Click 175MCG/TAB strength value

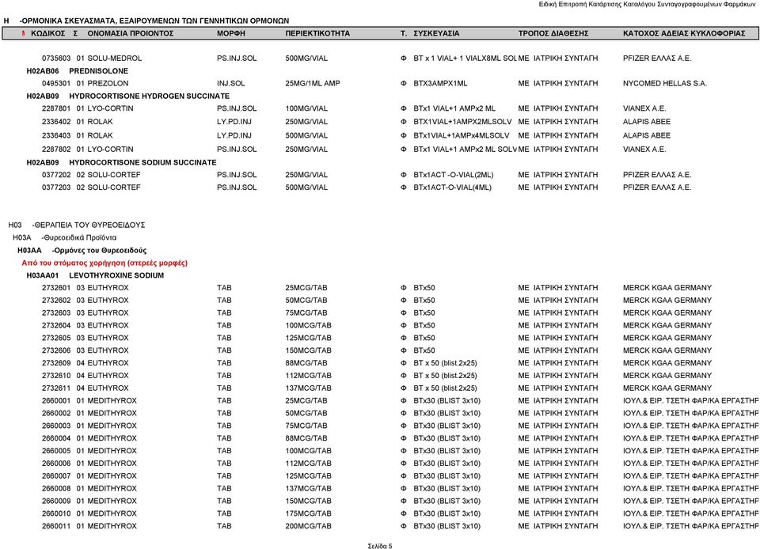pyautogui.click(x=308, y=514)
